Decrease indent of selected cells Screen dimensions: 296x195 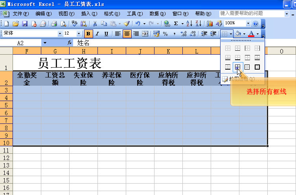(204, 34)
